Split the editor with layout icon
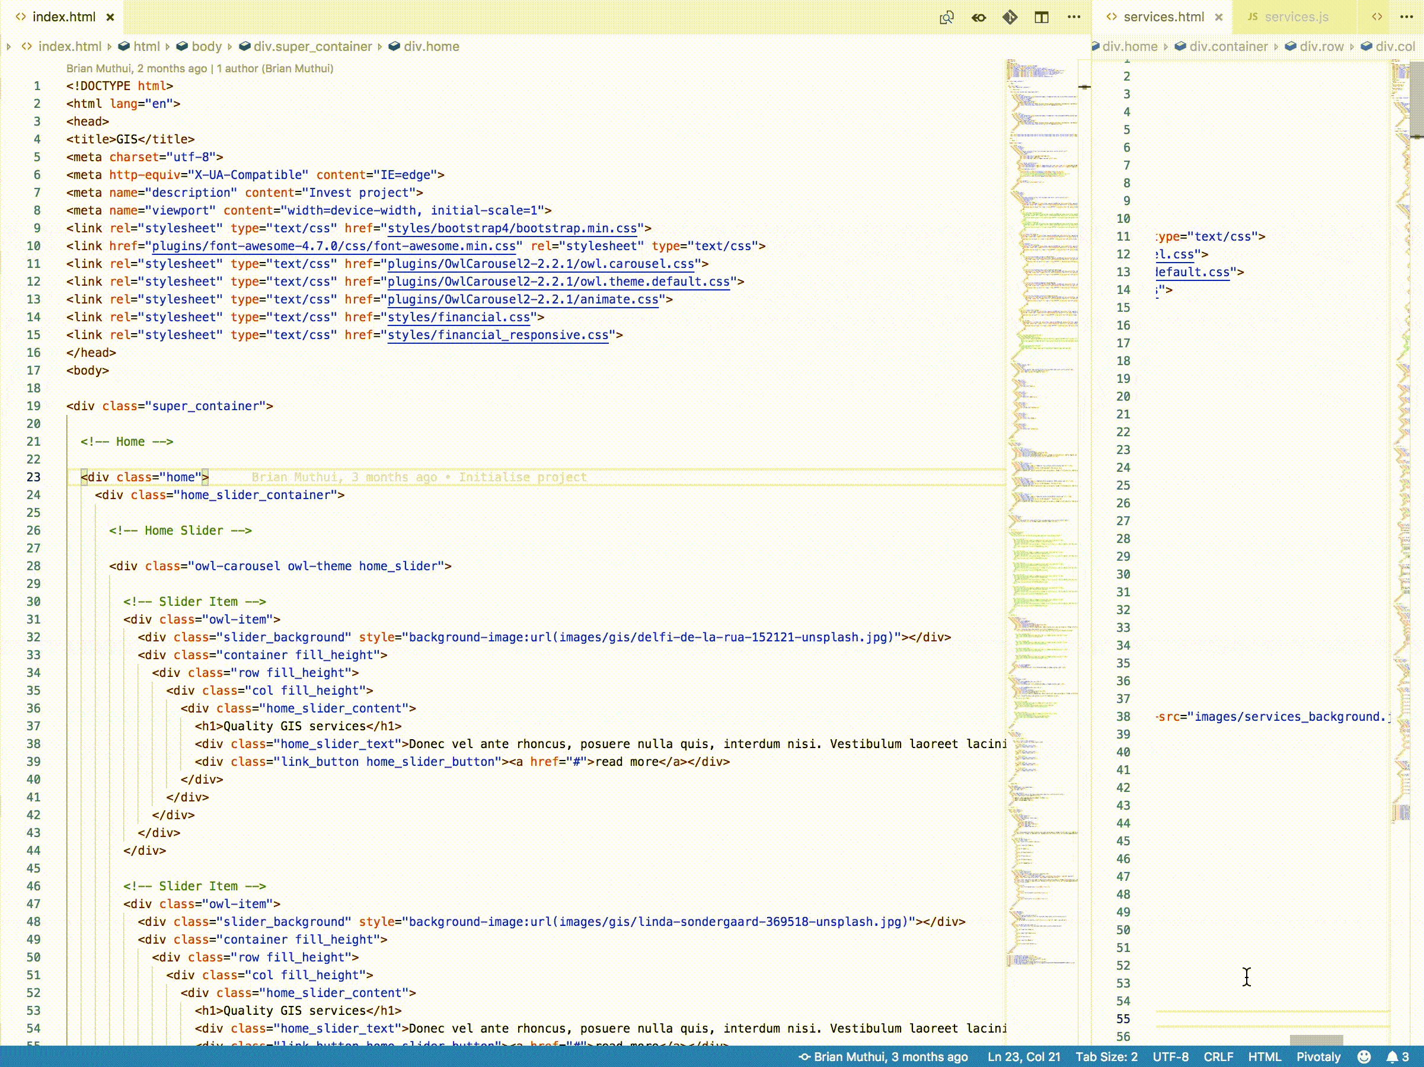The width and height of the screenshot is (1424, 1067). coord(1041,17)
